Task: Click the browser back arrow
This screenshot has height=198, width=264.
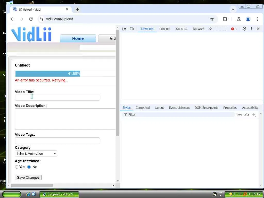Action: point(12,19)
